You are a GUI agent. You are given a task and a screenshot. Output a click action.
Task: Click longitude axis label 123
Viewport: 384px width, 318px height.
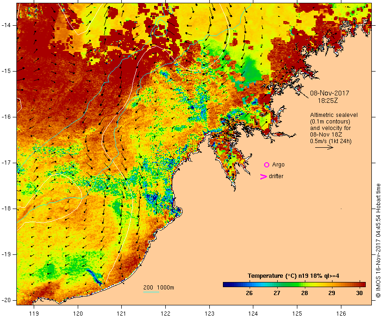209,313
